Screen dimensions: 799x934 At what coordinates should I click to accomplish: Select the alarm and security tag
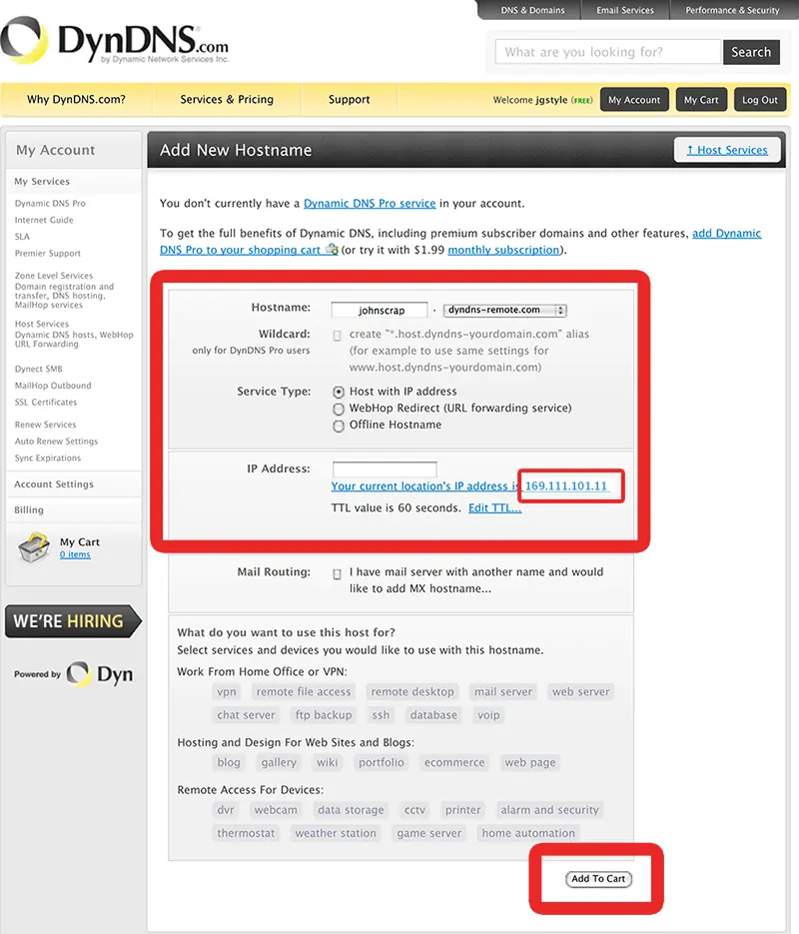coord(549,810)
